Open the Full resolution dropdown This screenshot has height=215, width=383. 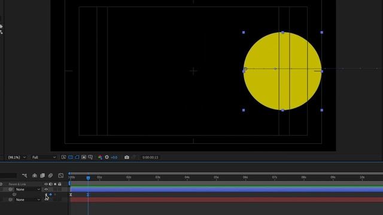pos(44,158)
